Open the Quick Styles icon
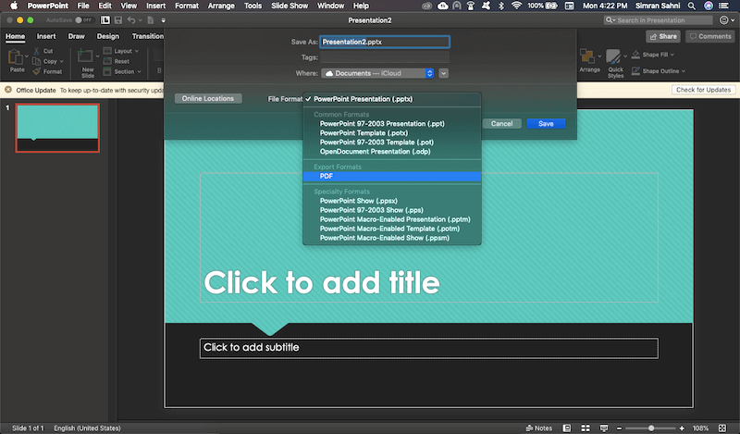This screenshot has height=434, width=740. (x=613, y=56)
